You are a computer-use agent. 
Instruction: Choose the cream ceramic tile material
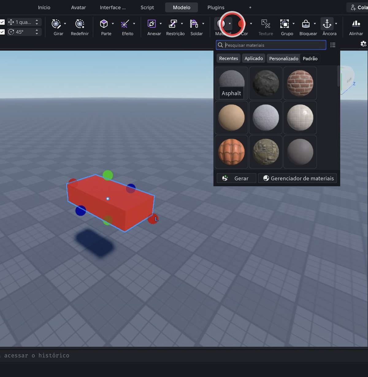300,118
